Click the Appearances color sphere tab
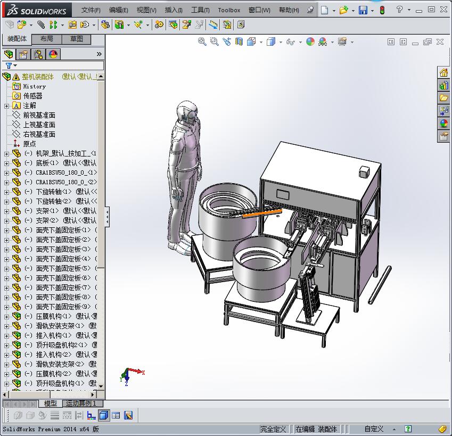Screen dimensions: 452x436 (52, 54)
